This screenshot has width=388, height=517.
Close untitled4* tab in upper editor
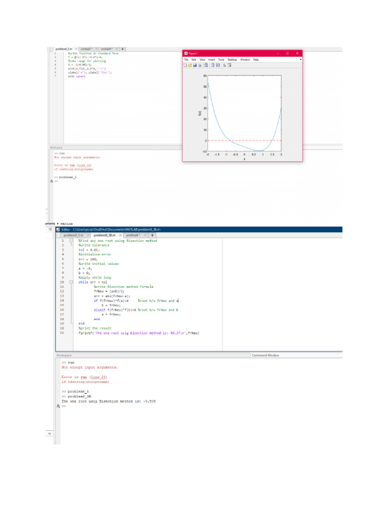point(117,49)
